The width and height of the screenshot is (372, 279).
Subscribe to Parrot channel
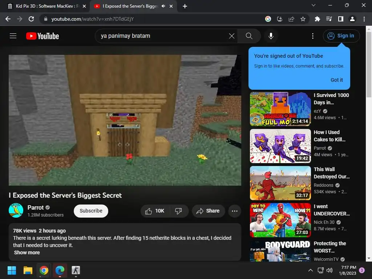(x=91, y=211)
